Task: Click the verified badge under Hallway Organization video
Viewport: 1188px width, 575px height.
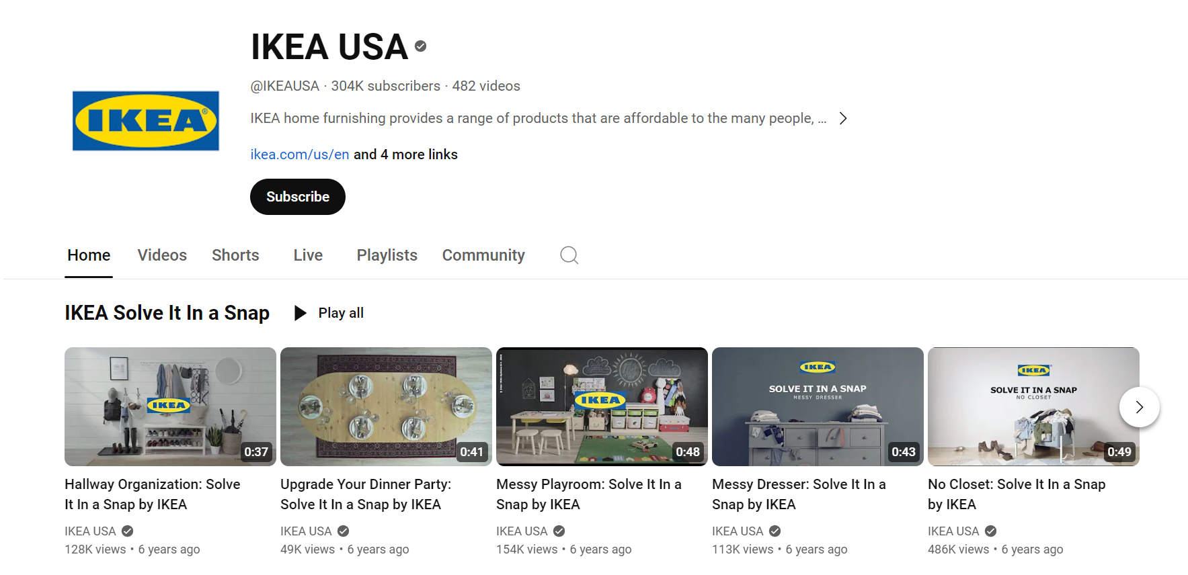Action: tap(127, 531)
